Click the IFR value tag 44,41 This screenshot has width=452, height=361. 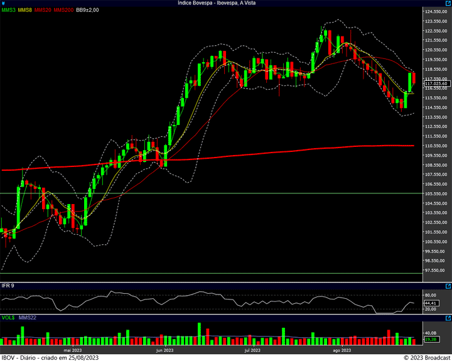point(431,303)
